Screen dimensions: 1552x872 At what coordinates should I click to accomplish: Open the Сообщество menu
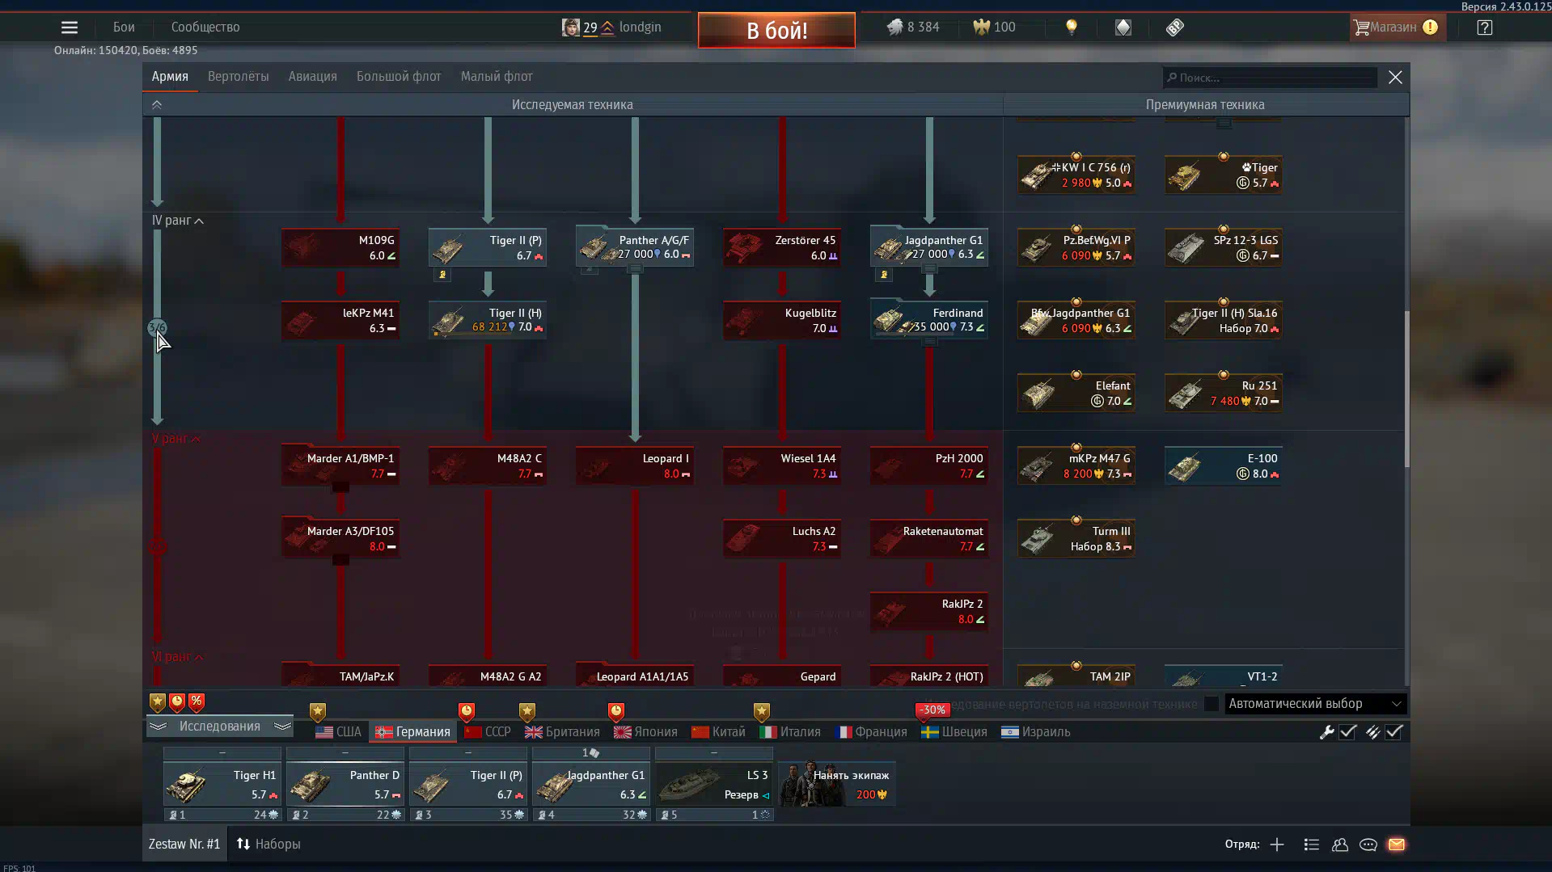pyautogui.click(x=205, y=27)
